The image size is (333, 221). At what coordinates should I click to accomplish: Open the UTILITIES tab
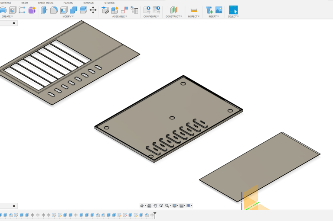click(109, 3)
